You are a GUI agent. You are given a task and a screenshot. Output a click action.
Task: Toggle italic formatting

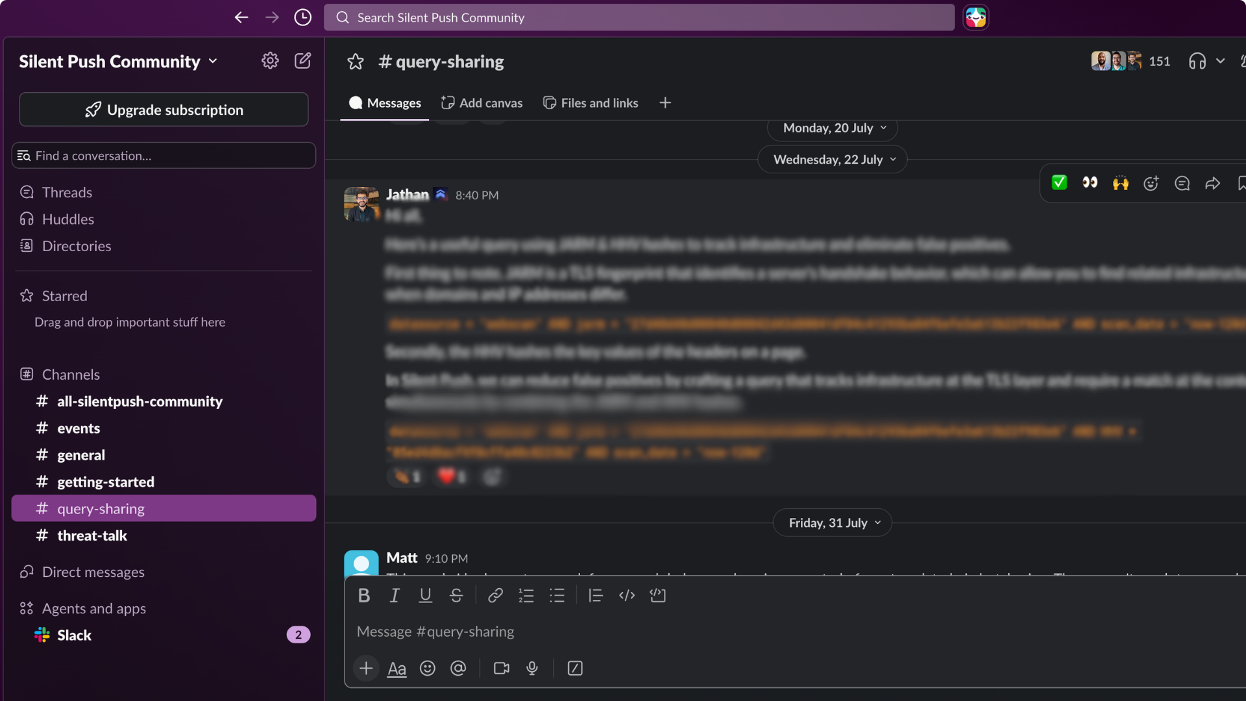point(394,595)
